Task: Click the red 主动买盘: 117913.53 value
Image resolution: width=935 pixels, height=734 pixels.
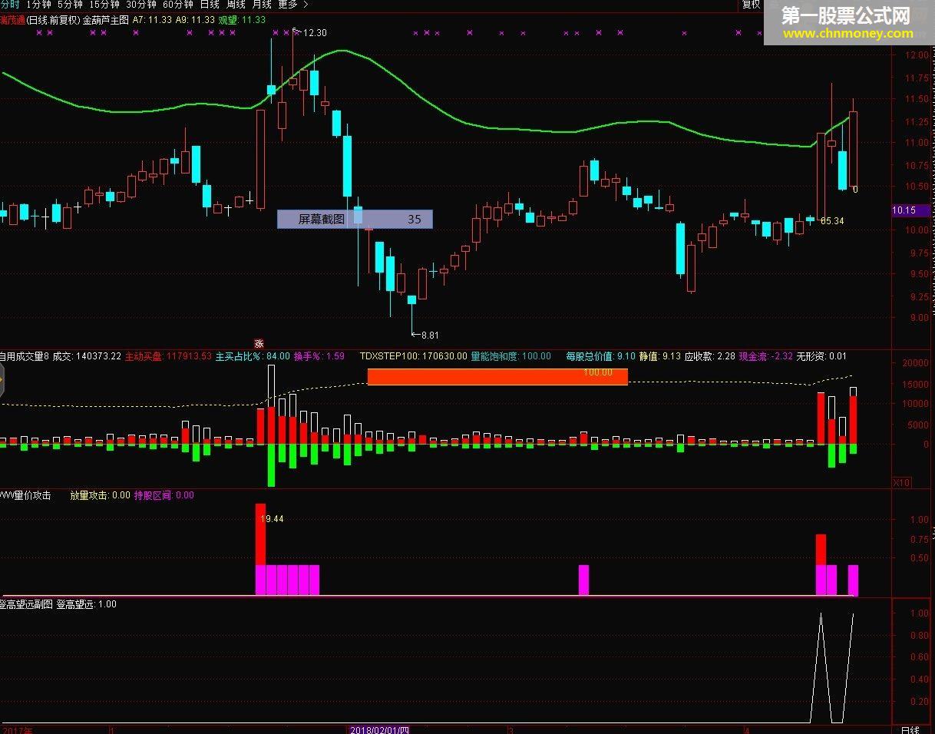Action: [168, 356]
